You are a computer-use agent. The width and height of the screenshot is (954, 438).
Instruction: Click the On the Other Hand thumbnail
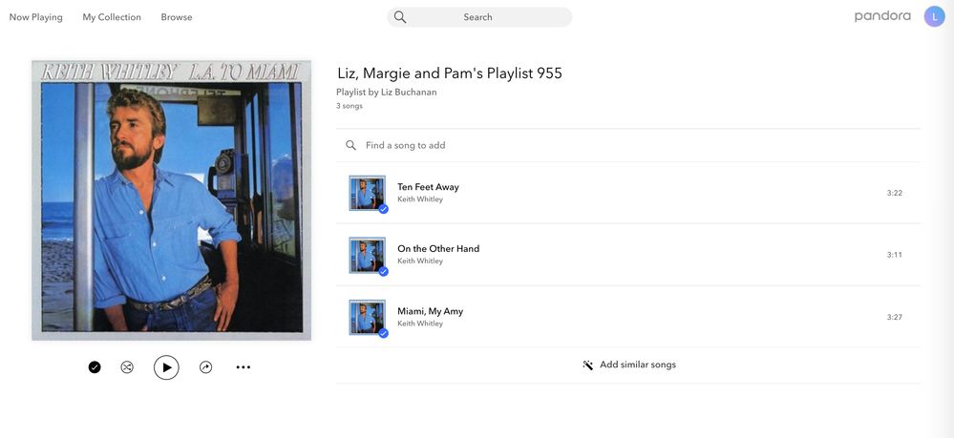pos(367,255)
